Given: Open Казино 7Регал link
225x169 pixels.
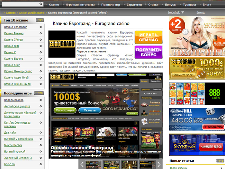Looking at the screenshot, I should click(13, 40).
